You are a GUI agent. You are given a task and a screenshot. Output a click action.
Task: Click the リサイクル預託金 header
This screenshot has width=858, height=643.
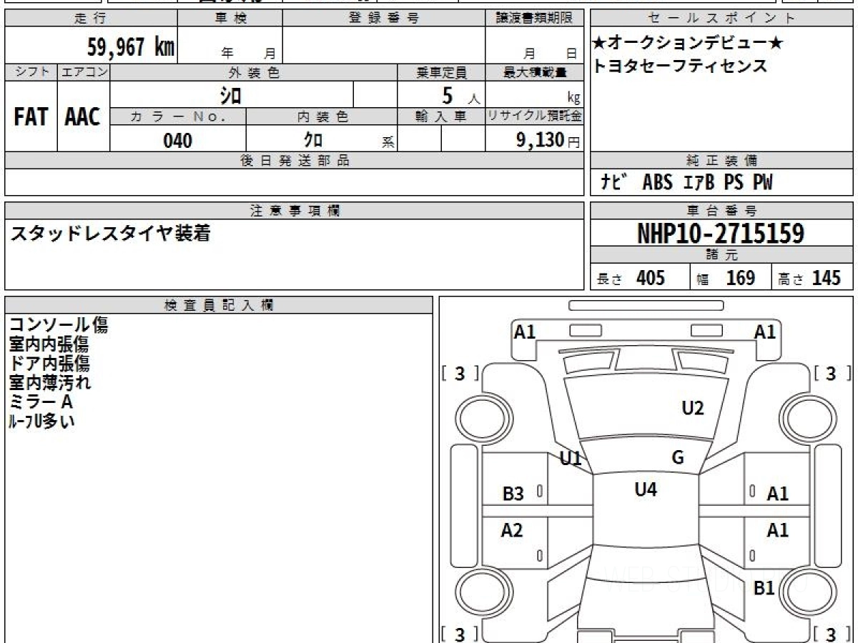click(534, 117)
